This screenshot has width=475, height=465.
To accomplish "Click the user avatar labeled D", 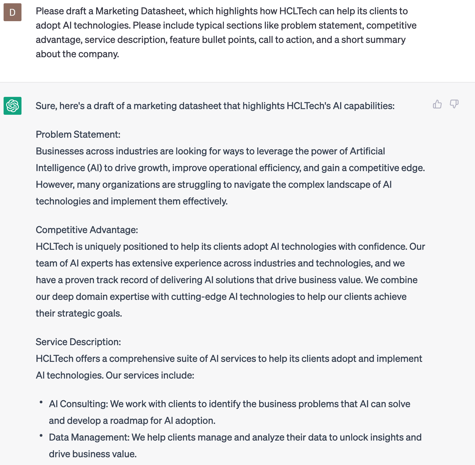I will pos(13,12).
